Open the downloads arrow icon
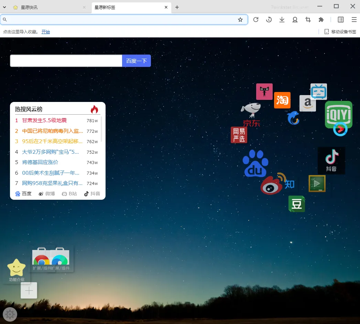The image size is (360, 324). 282,20
